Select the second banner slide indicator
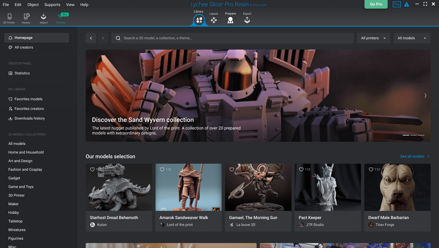This screenshot has height=248, width=439. tap(413, 135)
